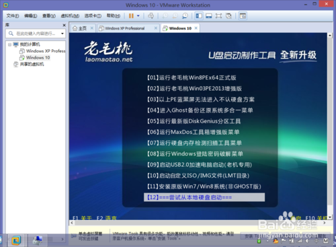Select boot entry [06] MaxDos工具箱
This screenshot has height=247, width=336.
194,132
